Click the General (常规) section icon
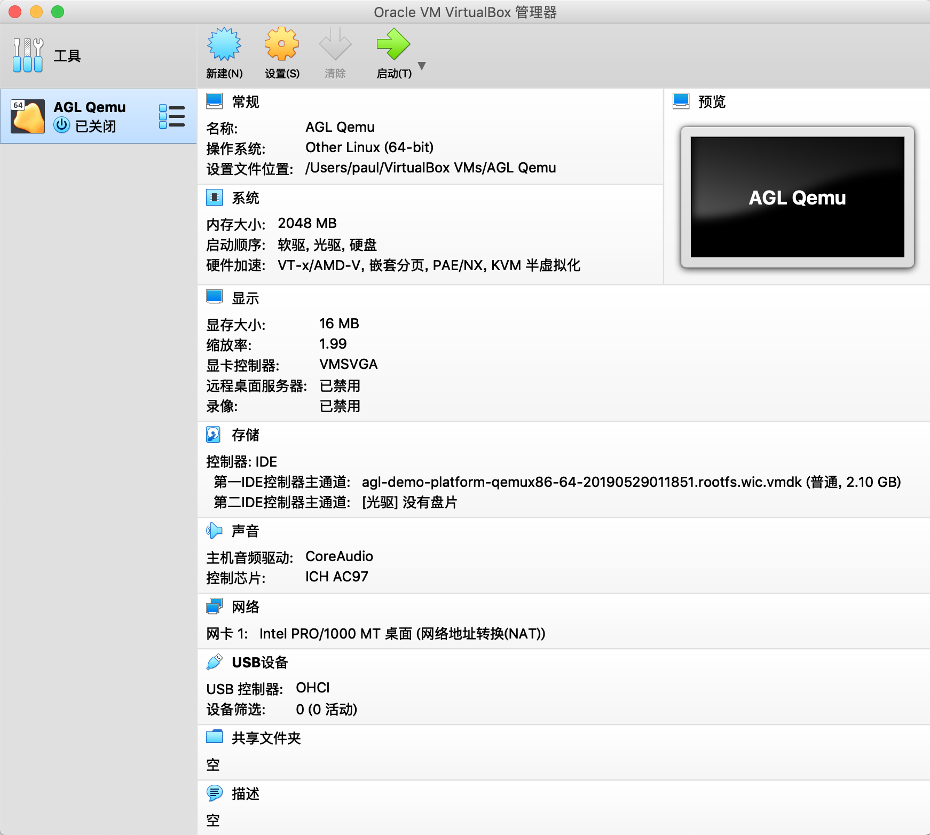 [215, 101]
